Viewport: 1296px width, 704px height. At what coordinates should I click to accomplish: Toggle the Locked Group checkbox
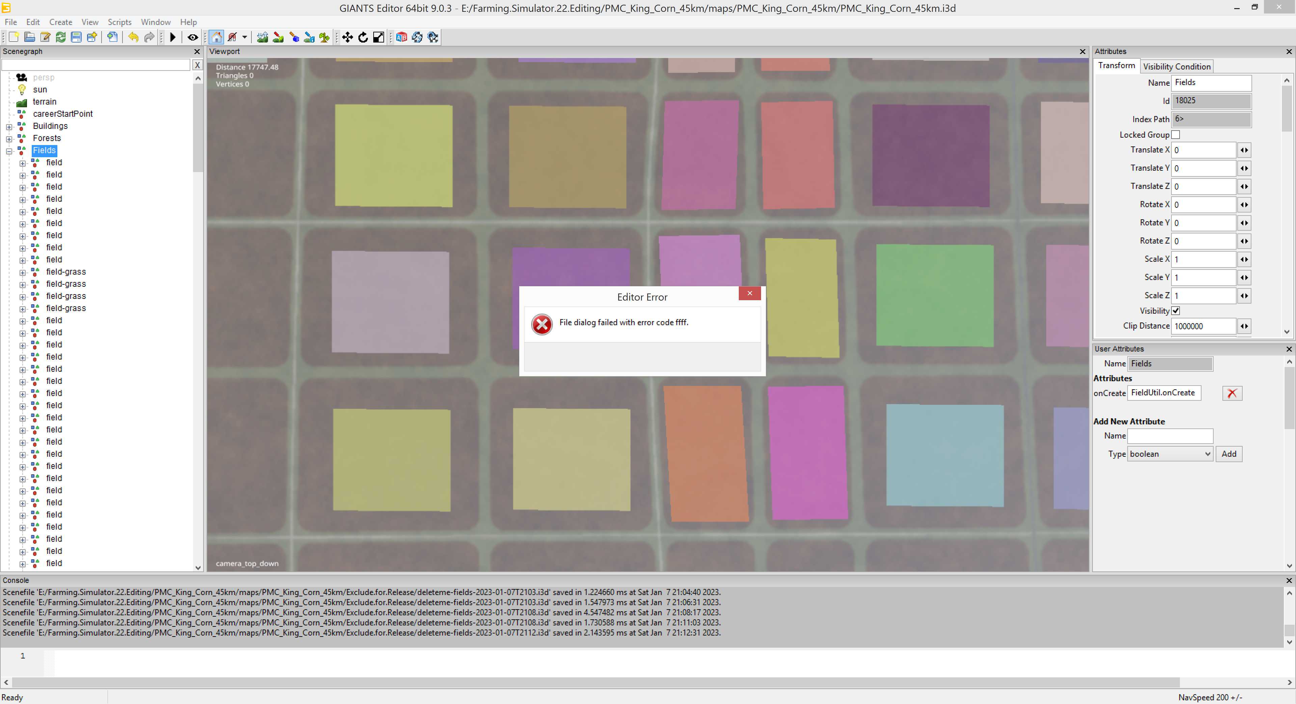(1175, 135)
